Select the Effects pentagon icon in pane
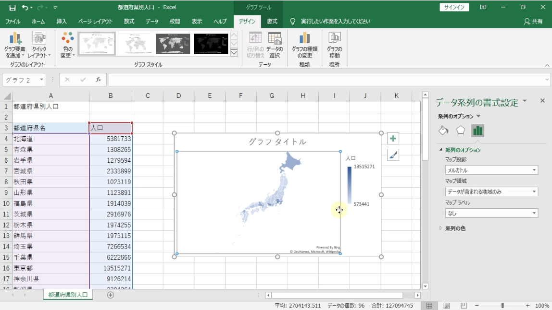This screenshot has width=552, height=310. 461,131
